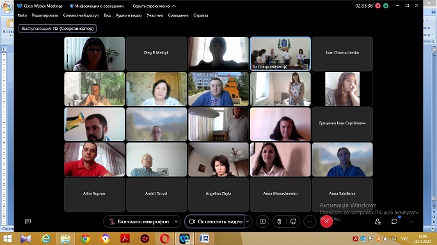The width and height of the screenshot is (437, 245).
Task: Click the Office button in Word window
Action: pyautogui.click(x=6, y=6)
